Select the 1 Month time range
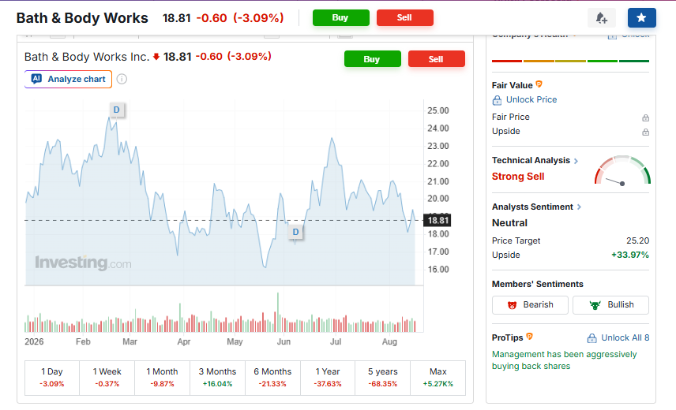The image size is (676, 410). pos(162,378)
